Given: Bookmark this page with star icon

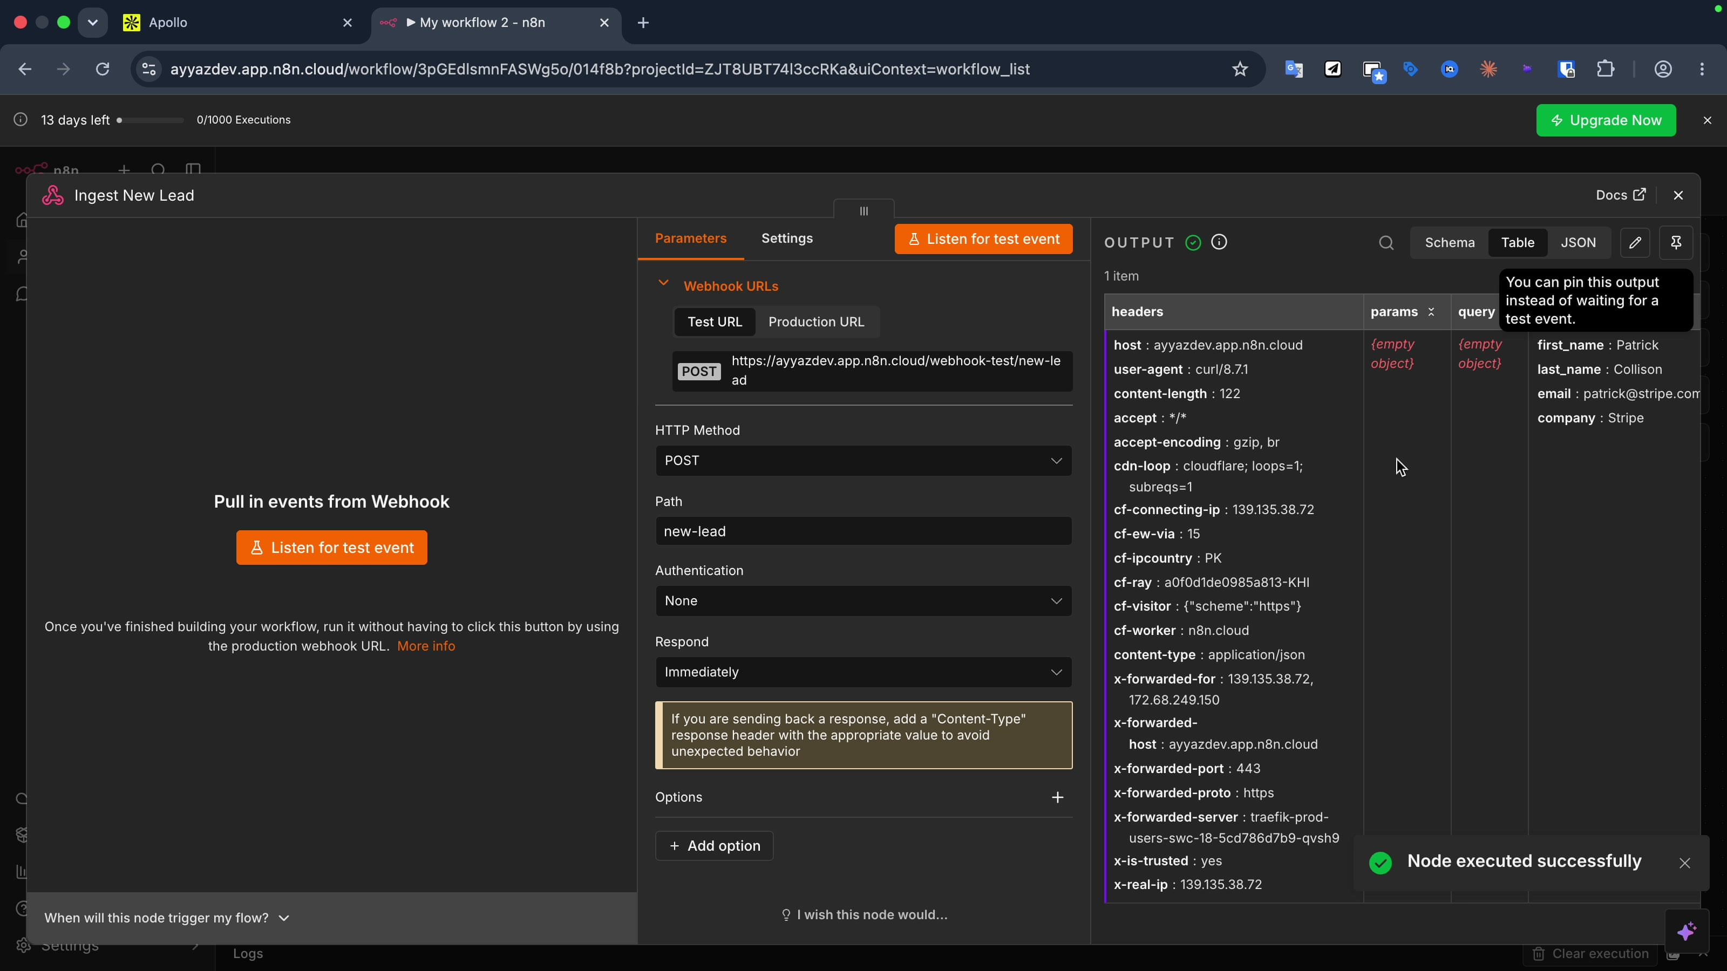Looking at the screenshot, I should click(x=1240, y=69).
